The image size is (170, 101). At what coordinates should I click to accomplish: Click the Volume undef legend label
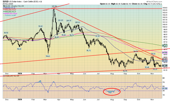pos(10,15)
